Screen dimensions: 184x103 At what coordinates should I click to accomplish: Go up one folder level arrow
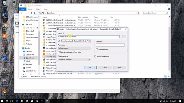(x=31, y=13)
